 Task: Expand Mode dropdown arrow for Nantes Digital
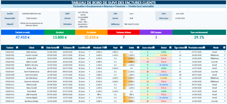[x=225, y=98]
